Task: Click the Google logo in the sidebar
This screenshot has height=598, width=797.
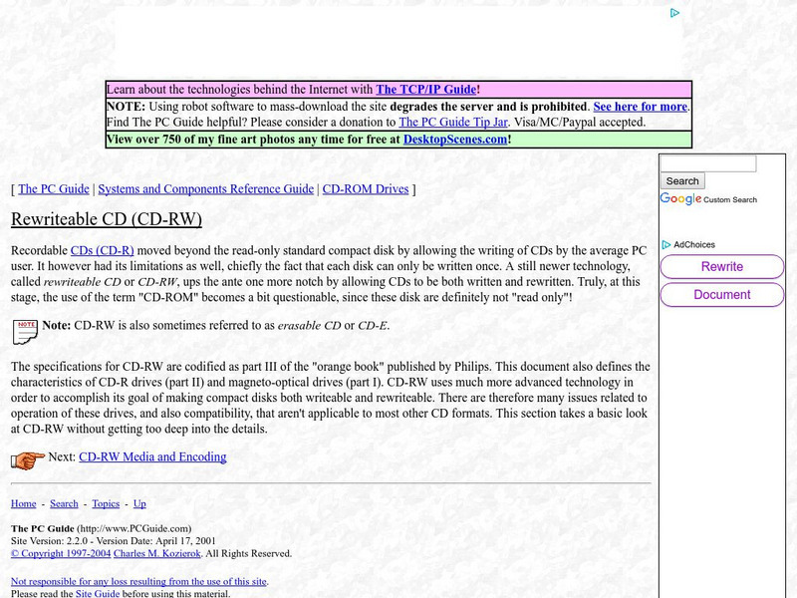Action: click(679, 197)
